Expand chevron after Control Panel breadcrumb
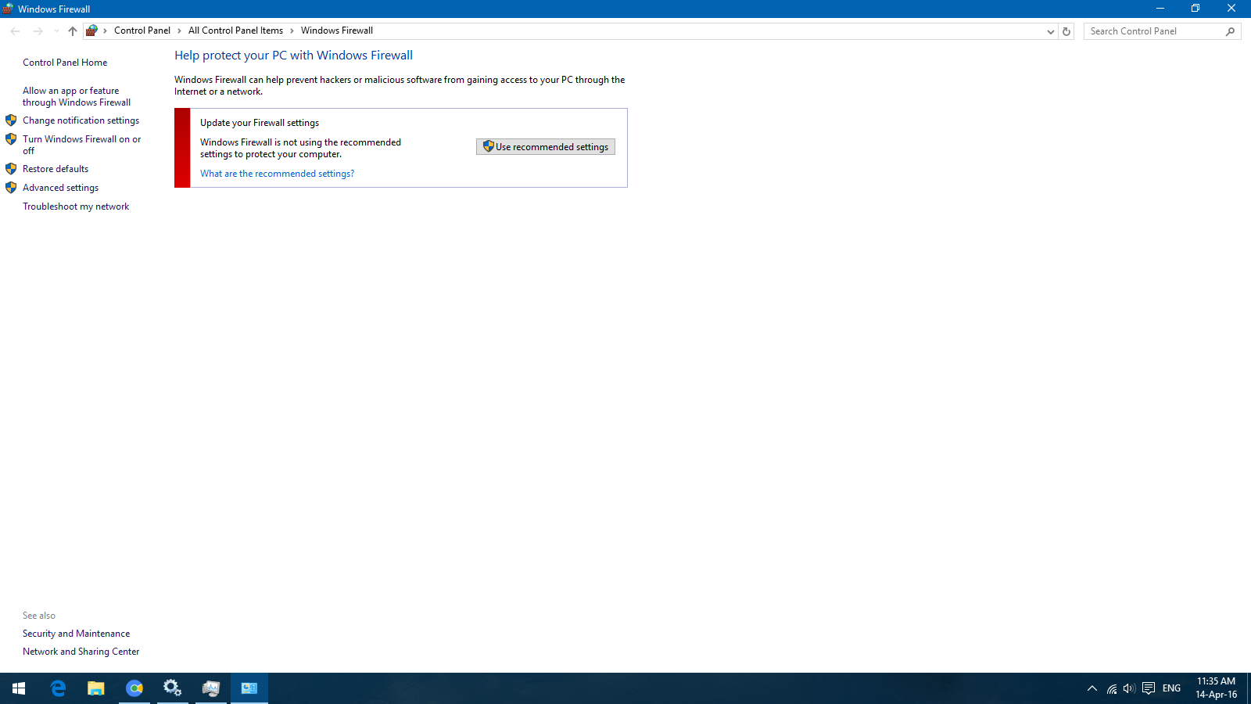The height and width of the screenshot is (704, 1251). tap(179, 31)
